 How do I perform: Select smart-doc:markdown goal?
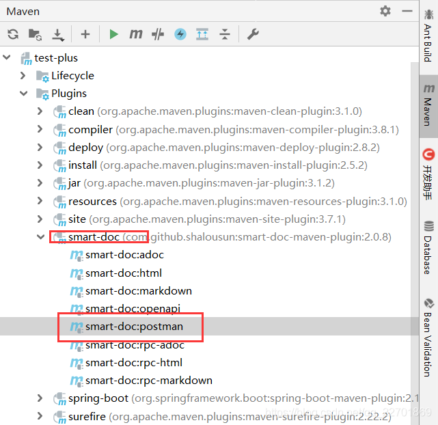pos(139,291)
